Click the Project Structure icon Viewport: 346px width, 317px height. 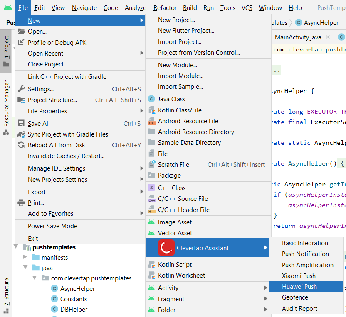click(x=21, y=100)
